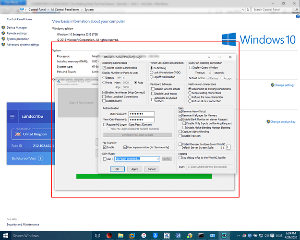
Task: Check Disable Viewers inputs
Action: pos(153,89)
